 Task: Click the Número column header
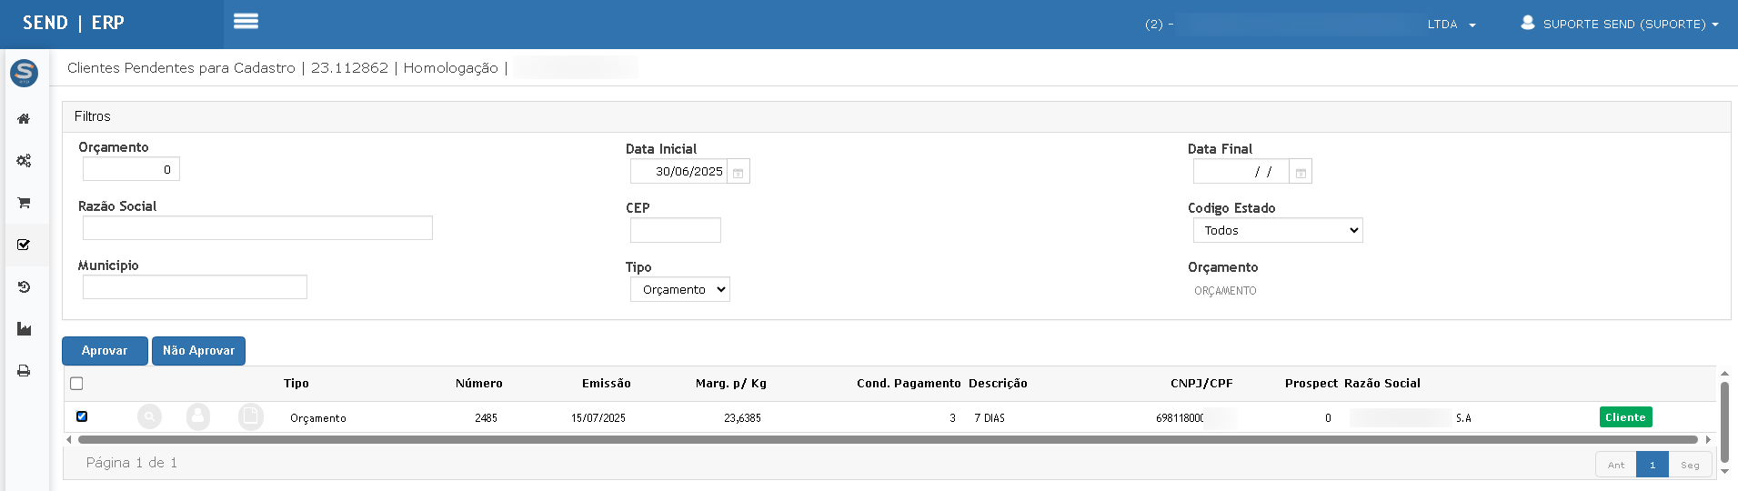coord(479,384)
